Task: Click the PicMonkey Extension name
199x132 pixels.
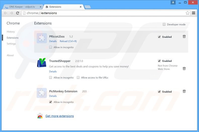Action: (x=63, y=91)
